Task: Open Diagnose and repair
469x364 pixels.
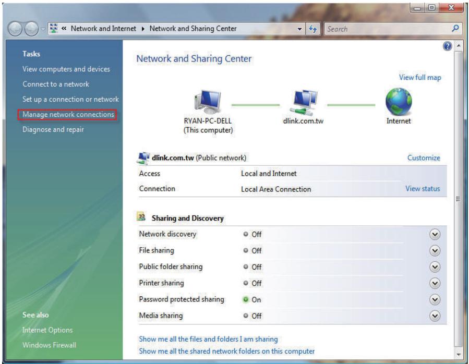Action: pyautogui.click(x=53, y=129)
